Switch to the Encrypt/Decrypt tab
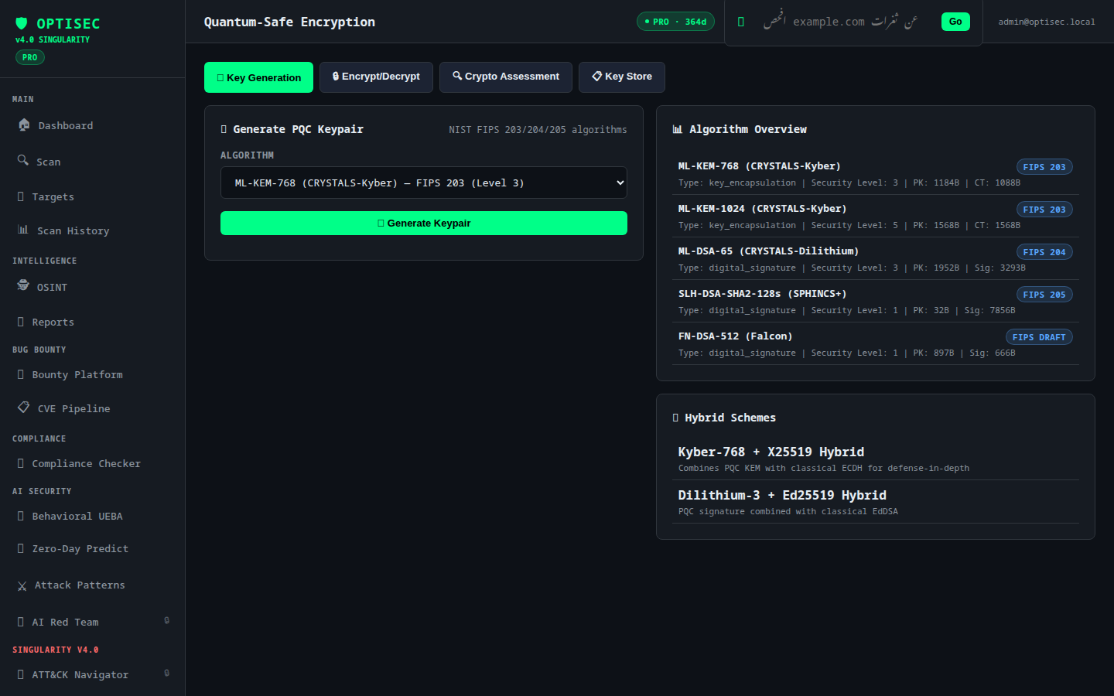The image size is (1114, 696). tap(376, 77)
